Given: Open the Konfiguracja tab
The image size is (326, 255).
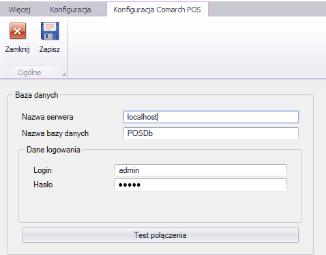Looking at the screenshot, I should (70, 10).
